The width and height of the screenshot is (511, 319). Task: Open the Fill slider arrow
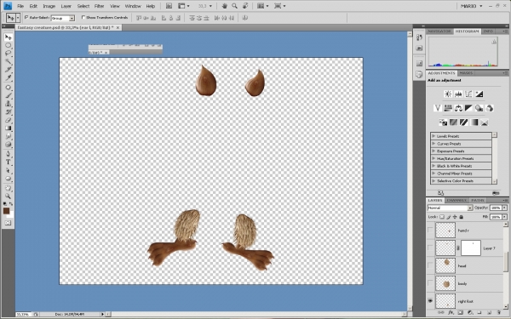pyautogui.click(x=505, y=217)
